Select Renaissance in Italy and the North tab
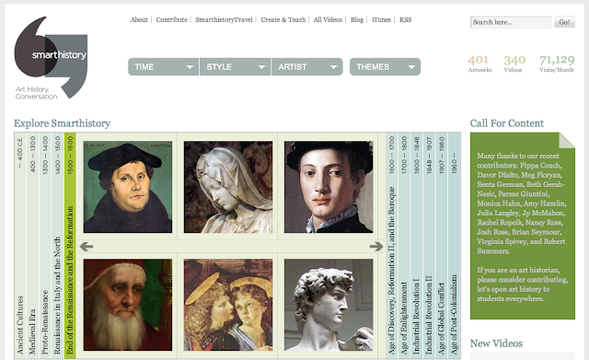The height and width of the screenshot is (360, 589). (57, 245)
